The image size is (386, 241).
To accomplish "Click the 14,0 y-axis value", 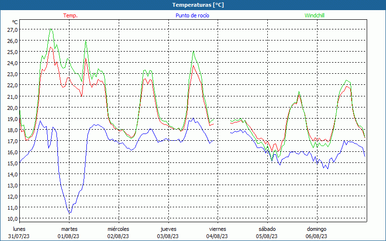I will tap(13, 174).
